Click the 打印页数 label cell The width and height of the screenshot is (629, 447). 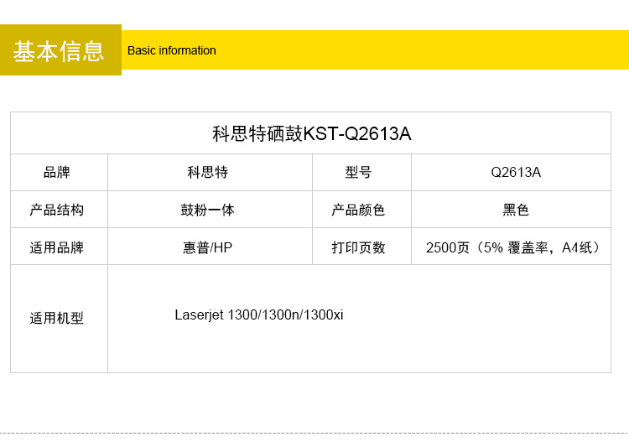coord(359,247)
